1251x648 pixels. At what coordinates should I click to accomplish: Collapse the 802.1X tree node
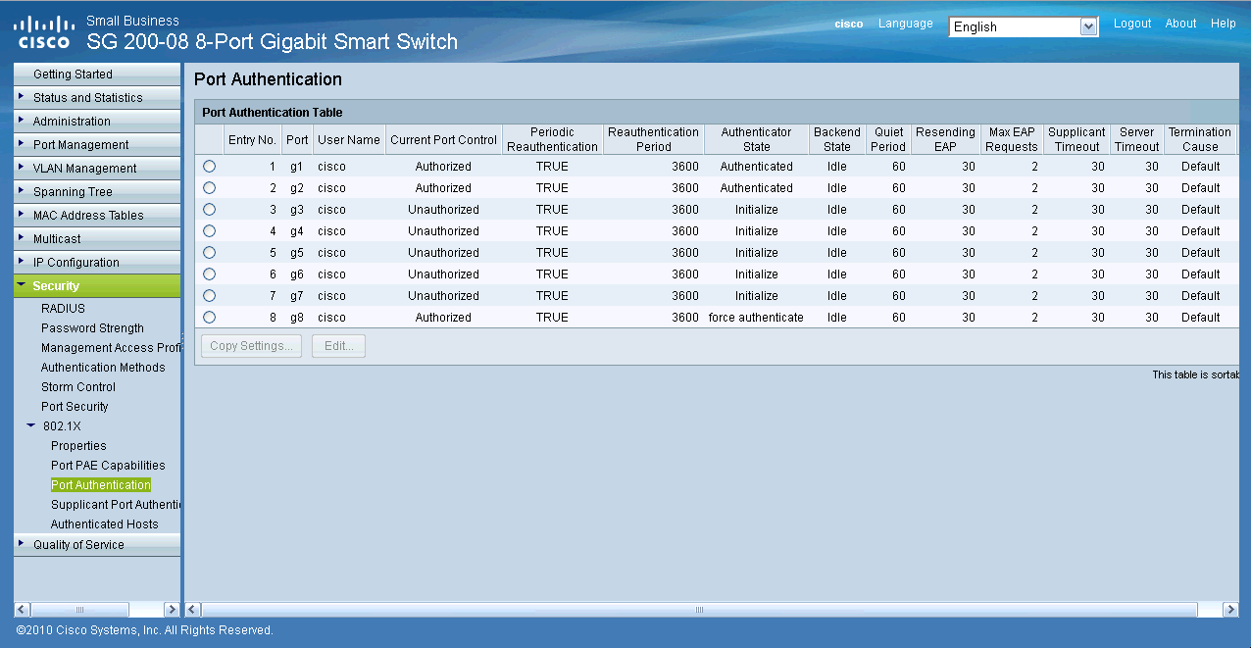point(31,426)
